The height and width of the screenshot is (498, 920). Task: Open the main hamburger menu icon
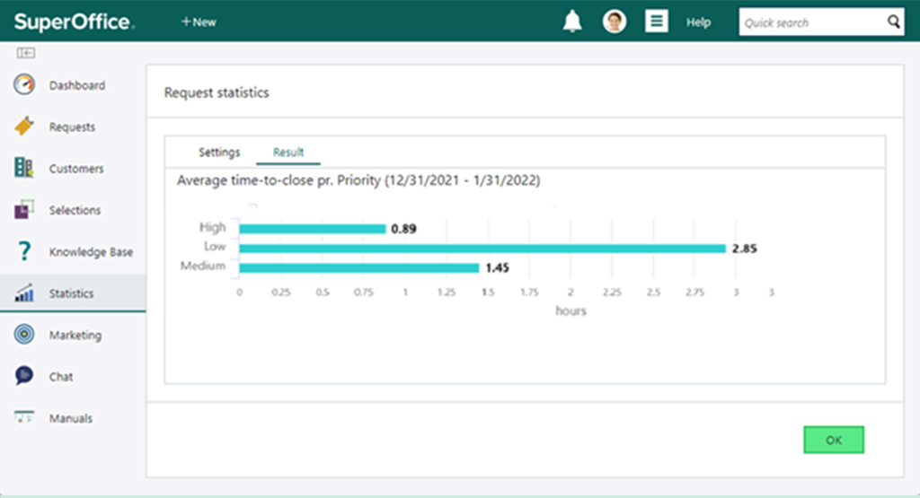(656, 22)
